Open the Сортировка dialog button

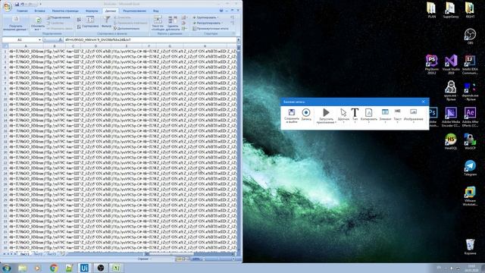click(x=91, y=22)
